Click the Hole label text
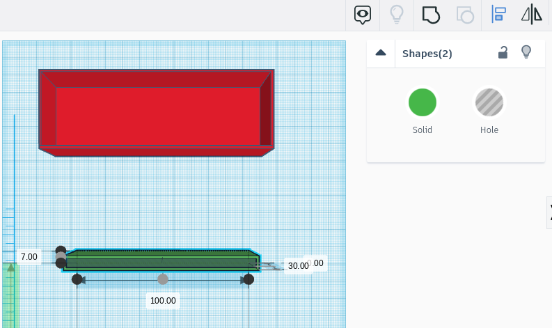Image resolution: width=552 pixels, height=328 pixels. coord(489,130)
